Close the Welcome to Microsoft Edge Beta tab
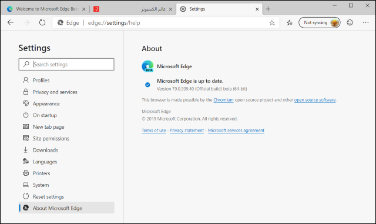The image size is (376, 224). (x=83, y=9)
